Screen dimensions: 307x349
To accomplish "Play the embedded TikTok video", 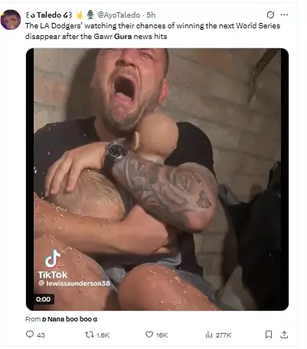I will tap(157, 179).
